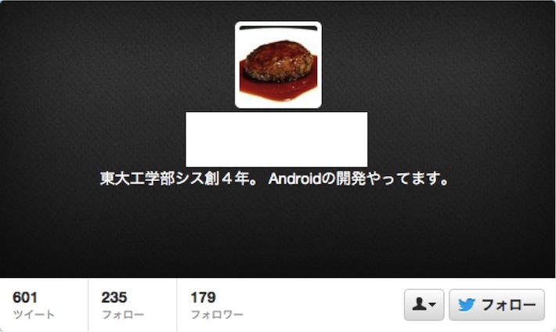Select the フォロワー label under 179
Image resolution: width=556 pixels, height=332 pixels.
coord(217,315)
